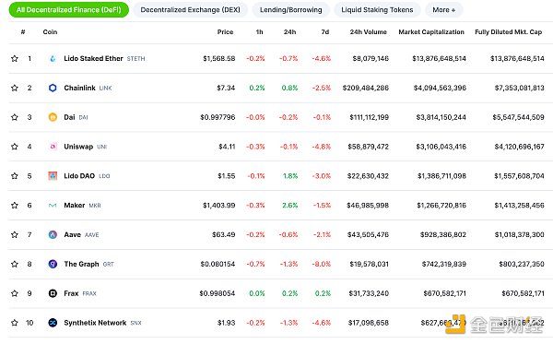This screenshot has width=553, height=344.
Task: Expand the More + category menu
Action: [443, 10]
